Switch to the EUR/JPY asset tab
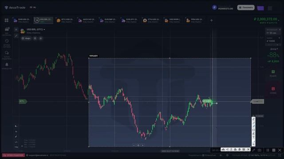 (130, 20)
